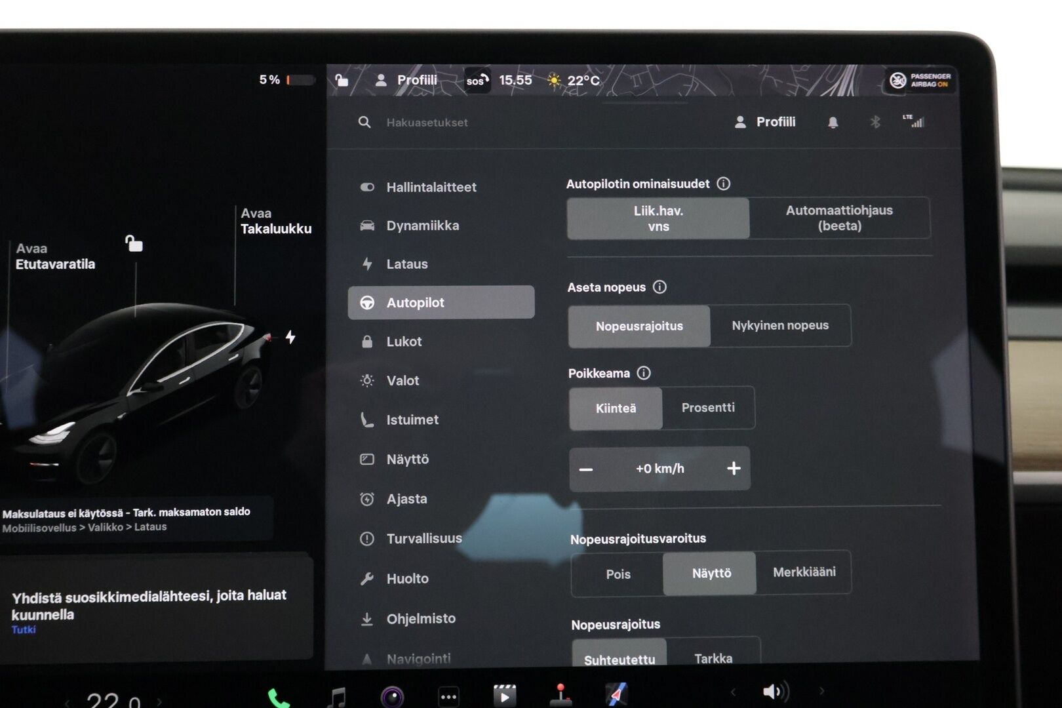
Task: Open the arcade joystick app
Action: [560, 694]
